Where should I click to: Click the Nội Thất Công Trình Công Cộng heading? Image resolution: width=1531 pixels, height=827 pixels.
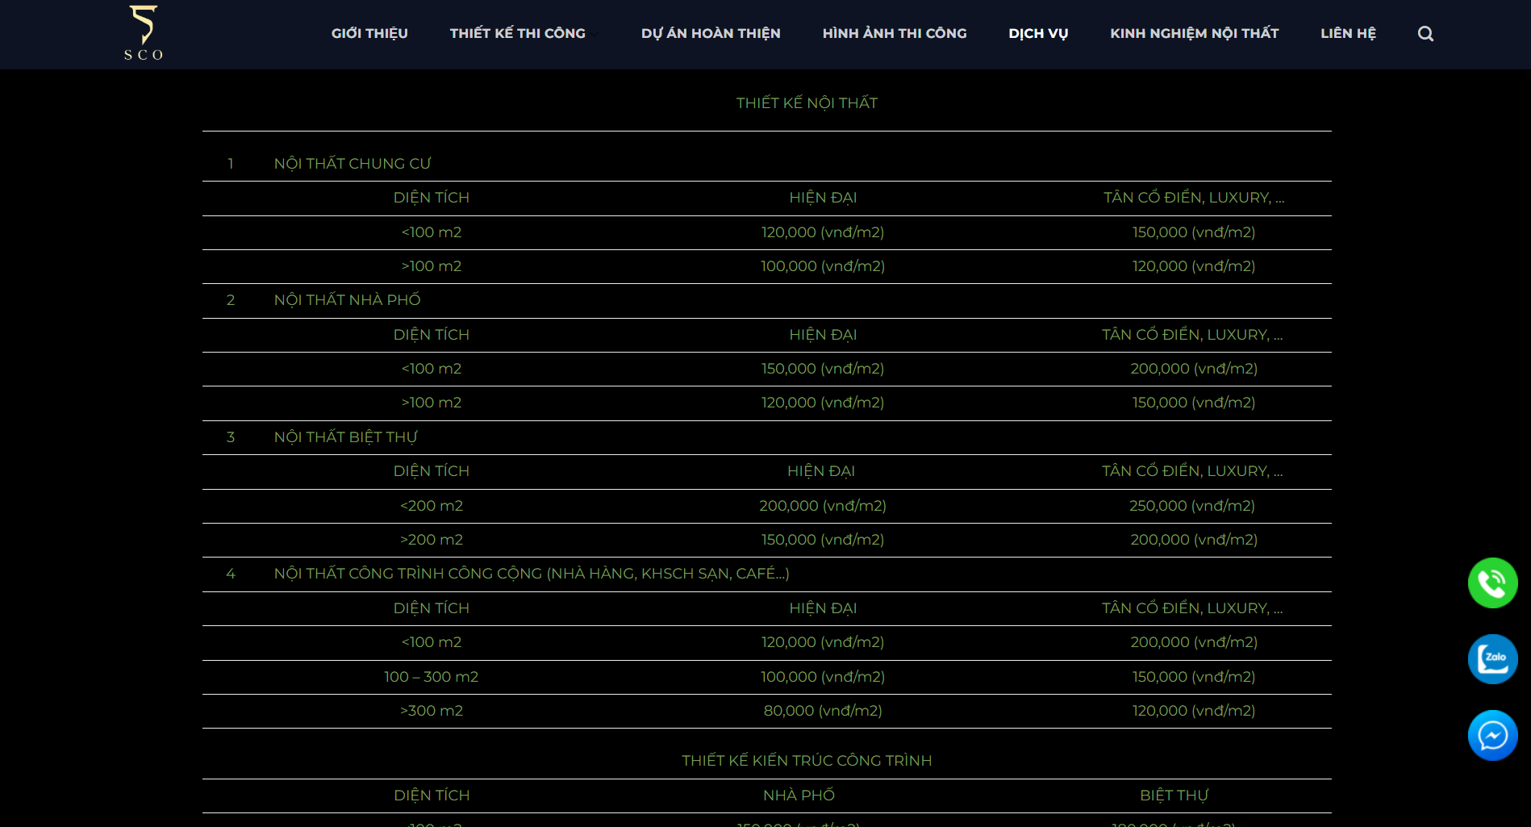click(x=531, y=574)
